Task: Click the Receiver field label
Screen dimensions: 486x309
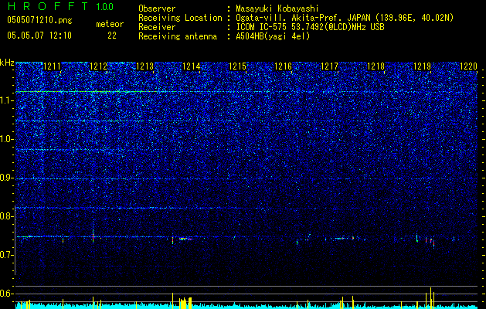Action: pos(157,27)
